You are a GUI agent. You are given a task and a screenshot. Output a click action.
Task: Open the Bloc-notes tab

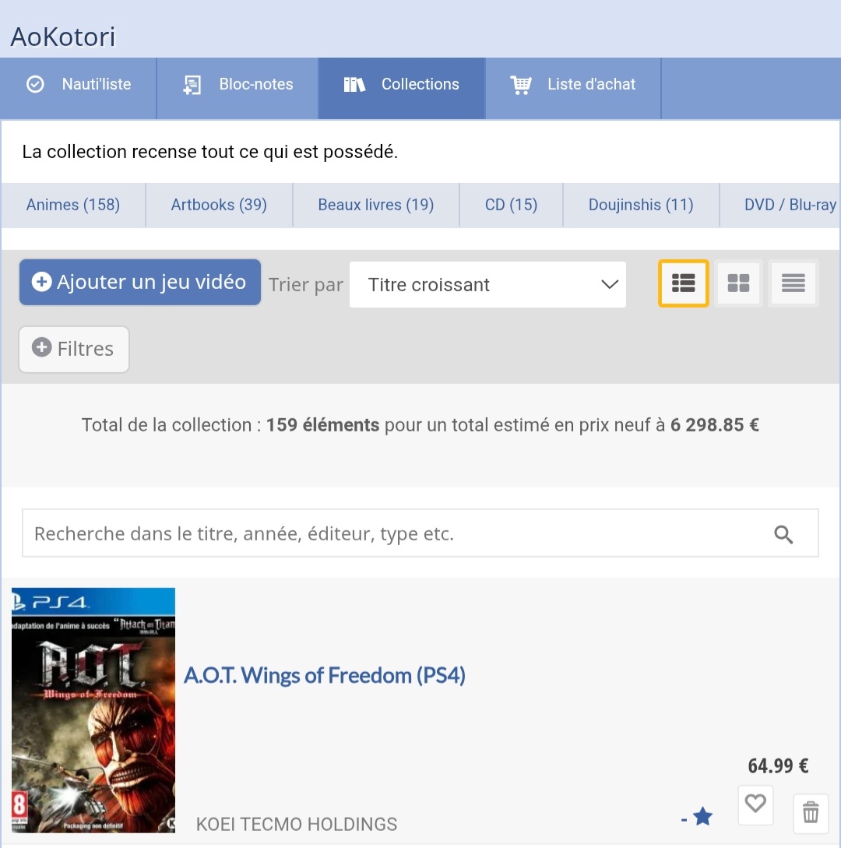point(238,88)
